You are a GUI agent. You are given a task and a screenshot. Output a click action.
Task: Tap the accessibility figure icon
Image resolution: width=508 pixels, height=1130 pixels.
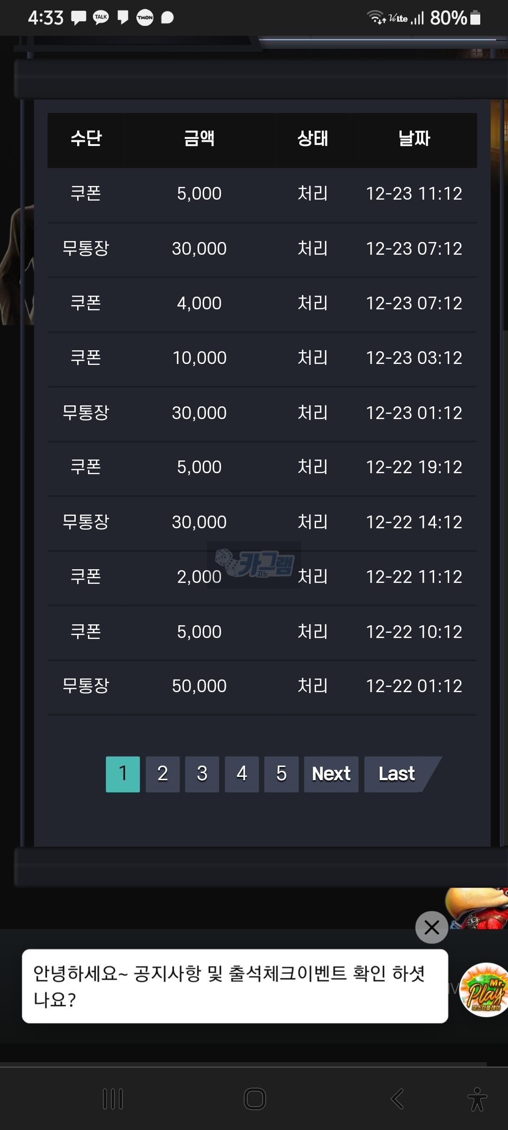477,1099
